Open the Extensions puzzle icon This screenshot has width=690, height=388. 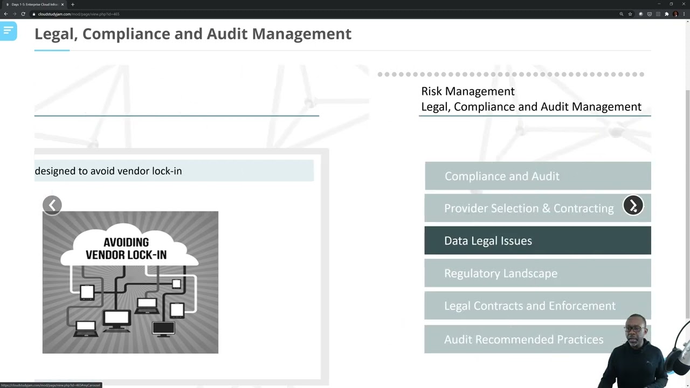(667, 14)
